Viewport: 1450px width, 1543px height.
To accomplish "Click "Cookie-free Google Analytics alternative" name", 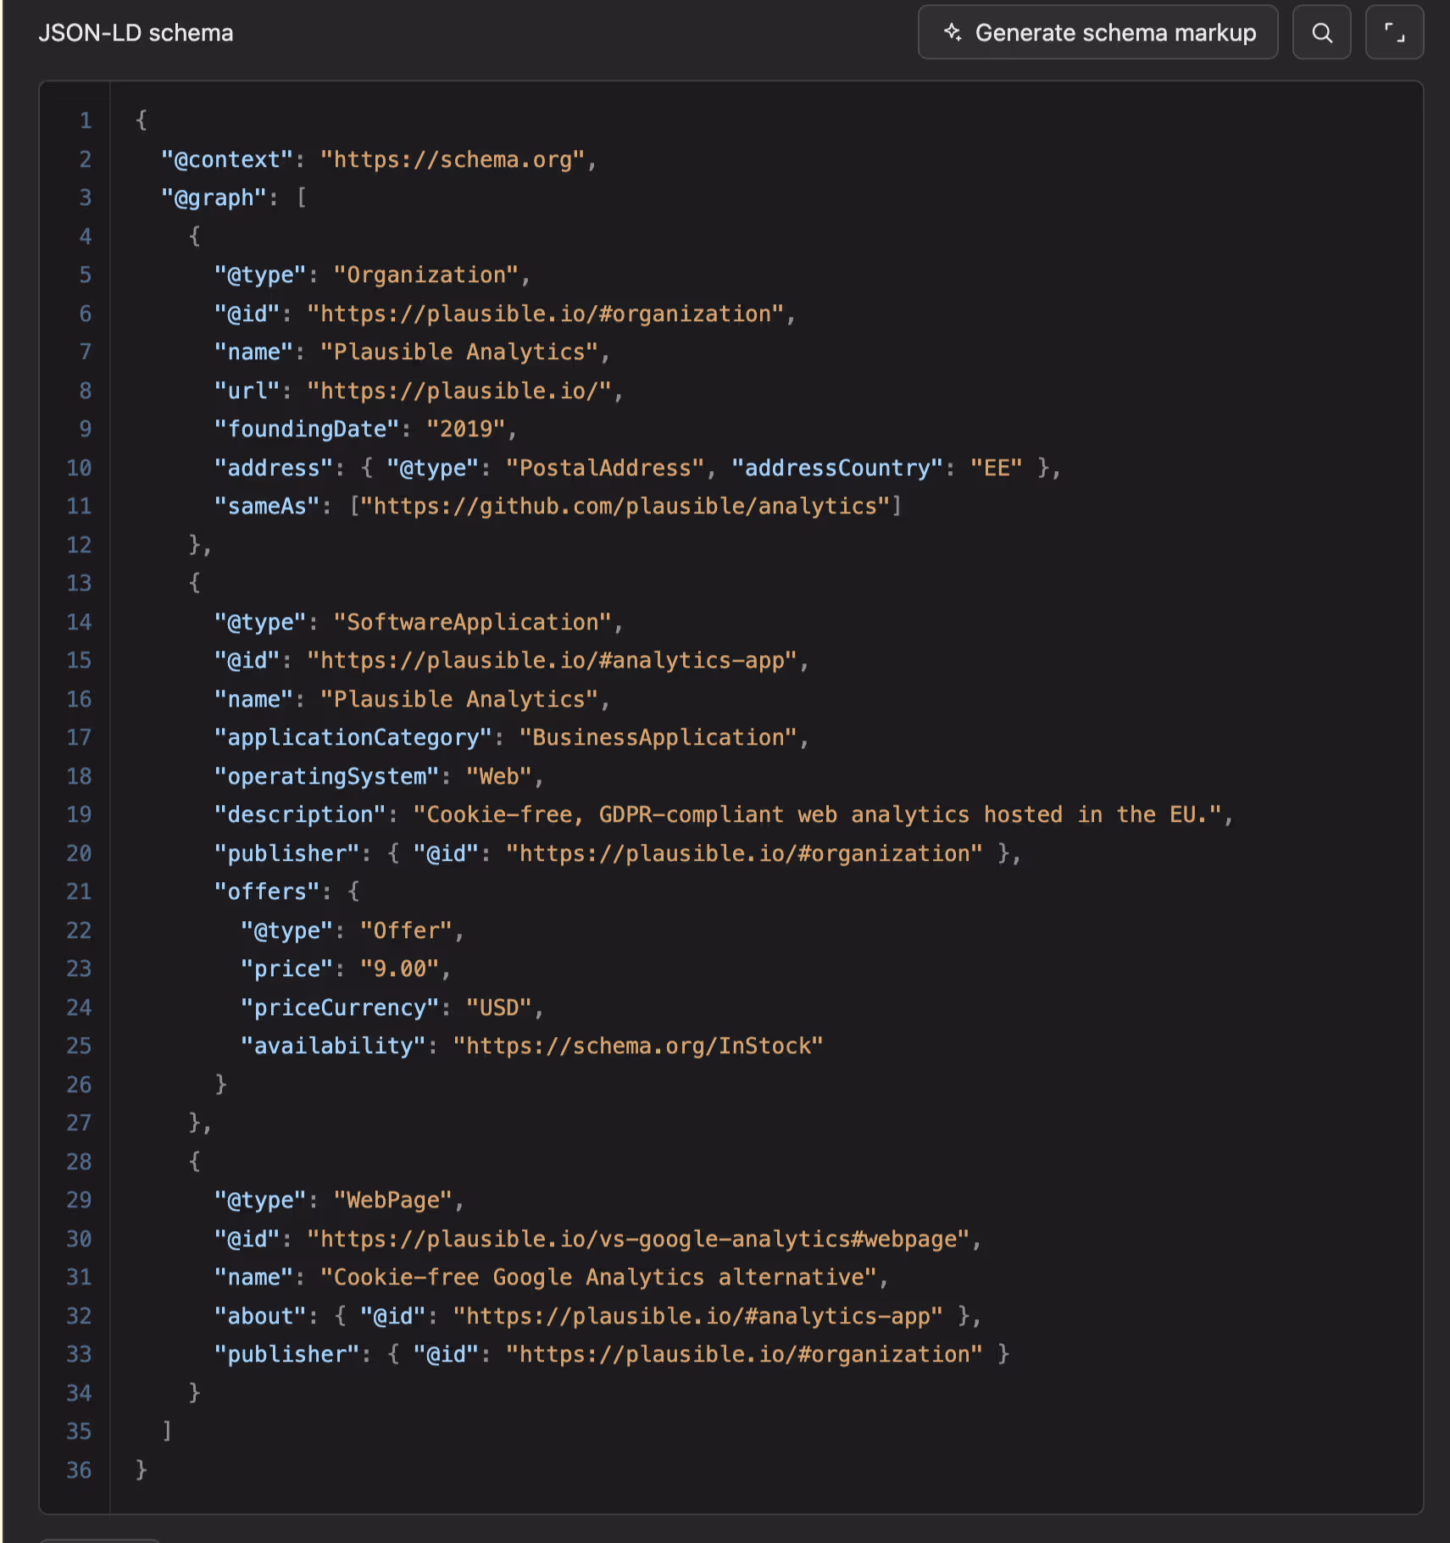I will (599, 1277).
